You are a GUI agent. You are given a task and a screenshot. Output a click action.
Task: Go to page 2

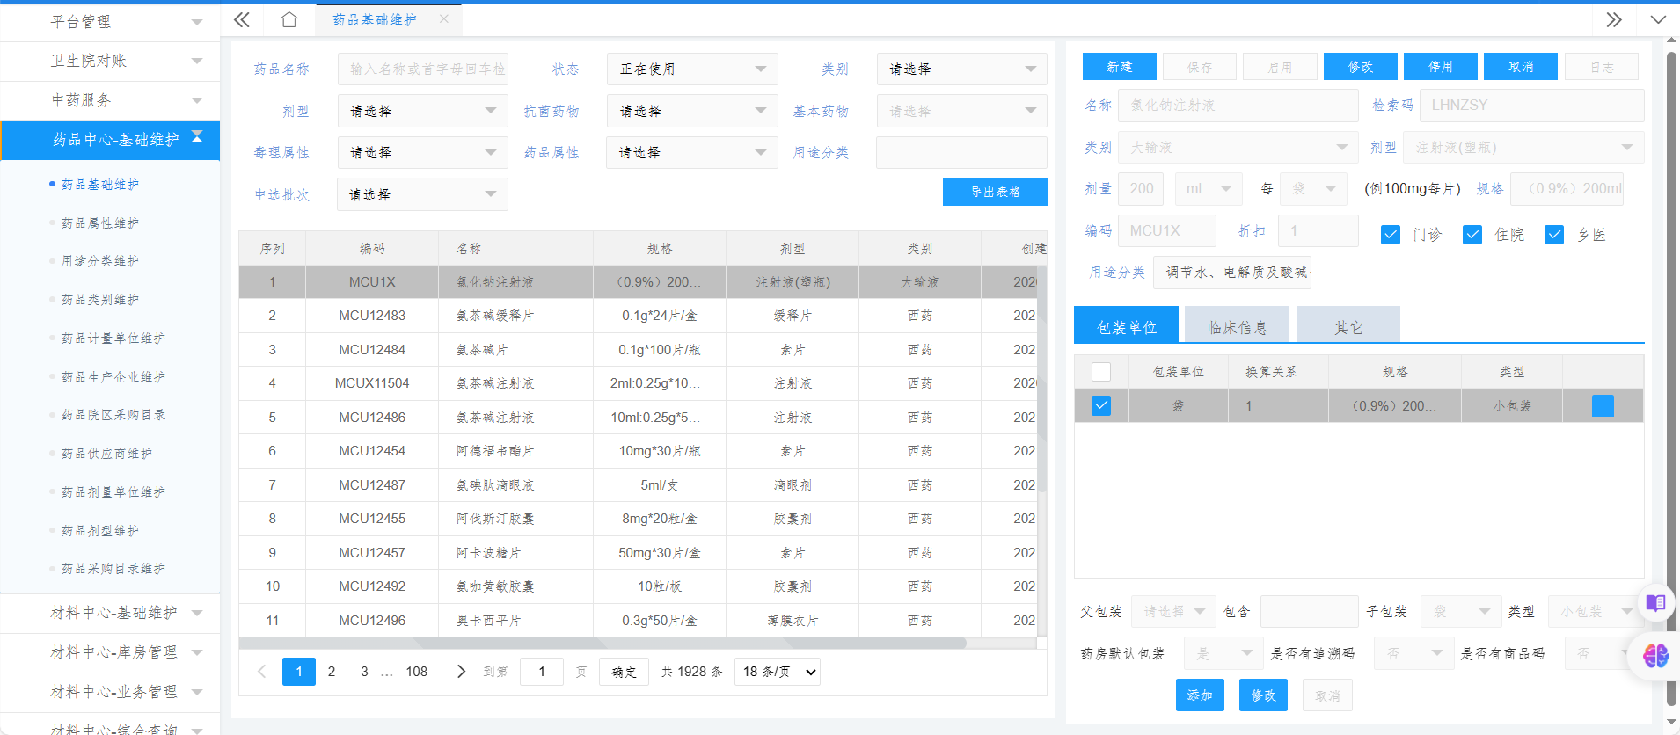tap(332, 672)
